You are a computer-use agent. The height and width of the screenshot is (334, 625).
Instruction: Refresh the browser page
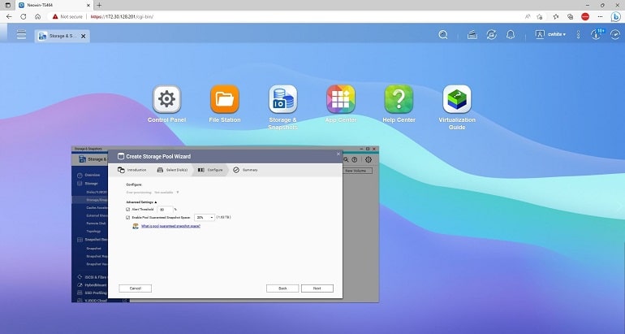point(23,17)
